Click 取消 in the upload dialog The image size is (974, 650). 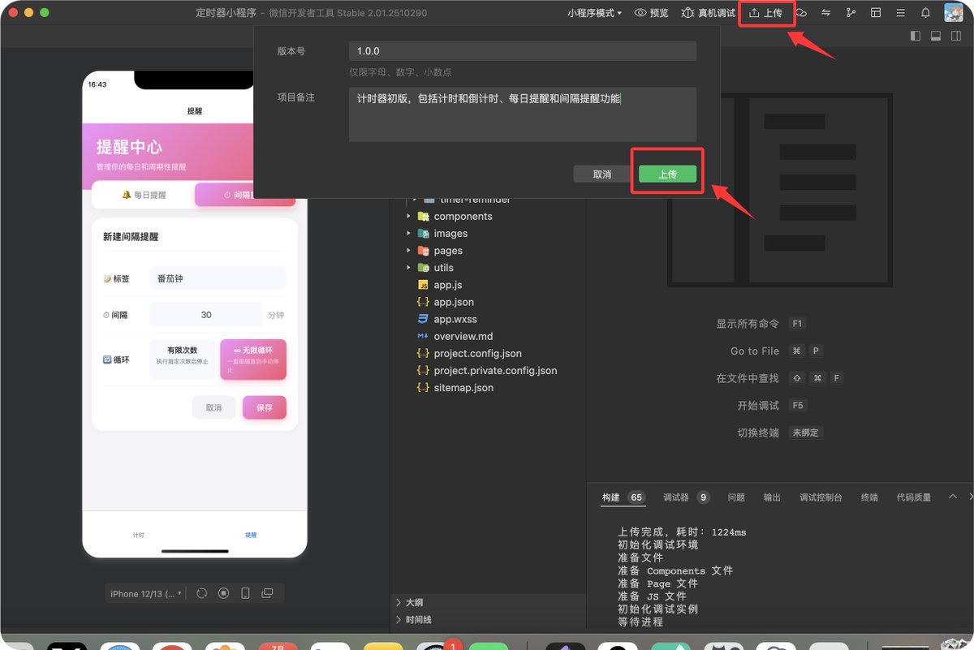click(x=602, y=174)
